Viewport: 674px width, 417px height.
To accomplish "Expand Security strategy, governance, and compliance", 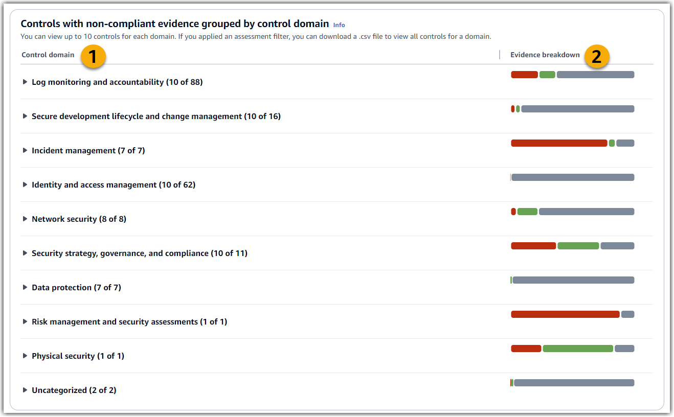I will click(x=25, y=253).
